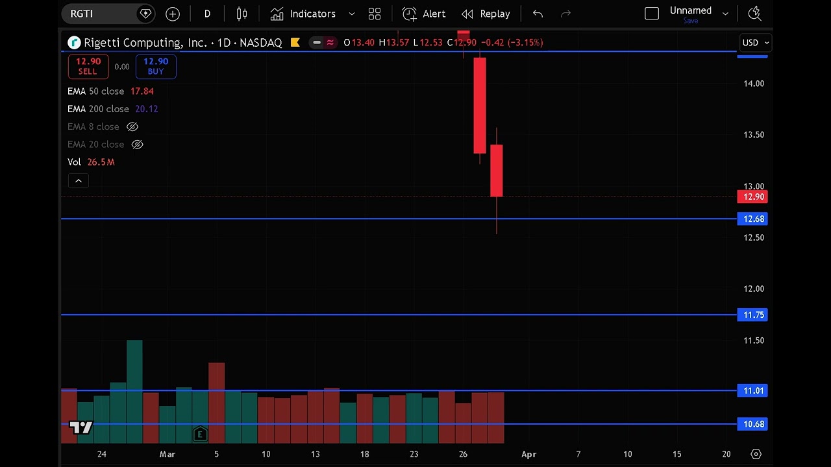Open the layout setup square icon
Screen dimensions: 831x467
tap(652, 14)
